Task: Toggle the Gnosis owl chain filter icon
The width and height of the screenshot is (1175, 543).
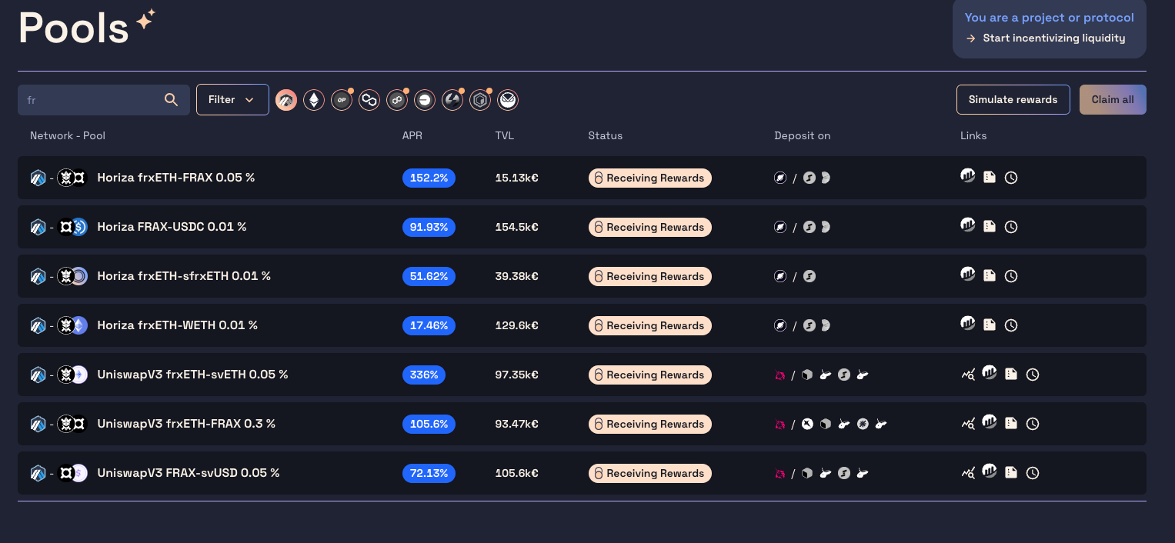Action: [x=508, y=100]
